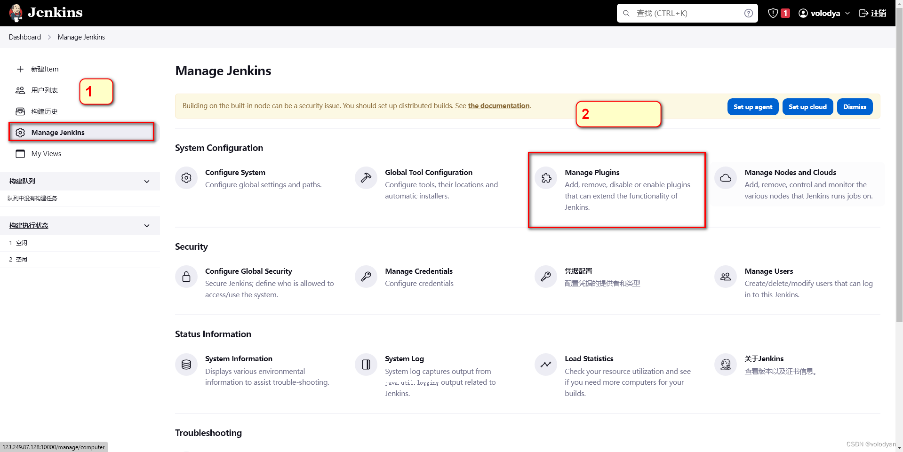
Task: Dismiss the security warning banner
Action: click(855, 107)
